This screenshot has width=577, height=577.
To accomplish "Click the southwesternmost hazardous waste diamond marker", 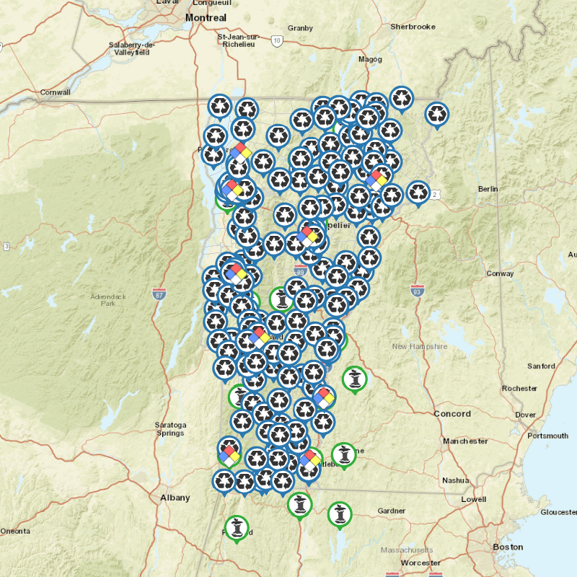I will coord(229,455).
